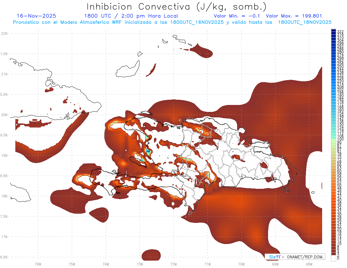Click the colorbar value label '220'

[x=340, y=81]
